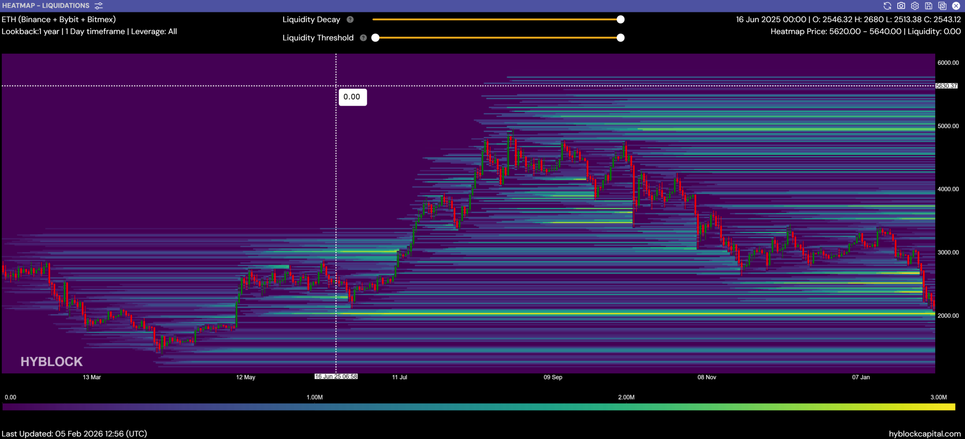Viewport: 965px width, 439px height.
Task: Click the Liquidity Threshold help icon
Action: (x=363, y=38)
